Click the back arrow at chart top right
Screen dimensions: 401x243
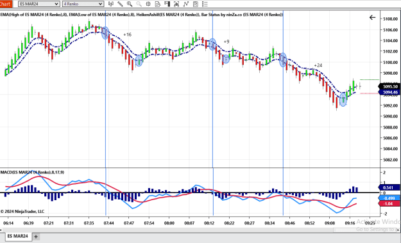(x=372, y=17)
